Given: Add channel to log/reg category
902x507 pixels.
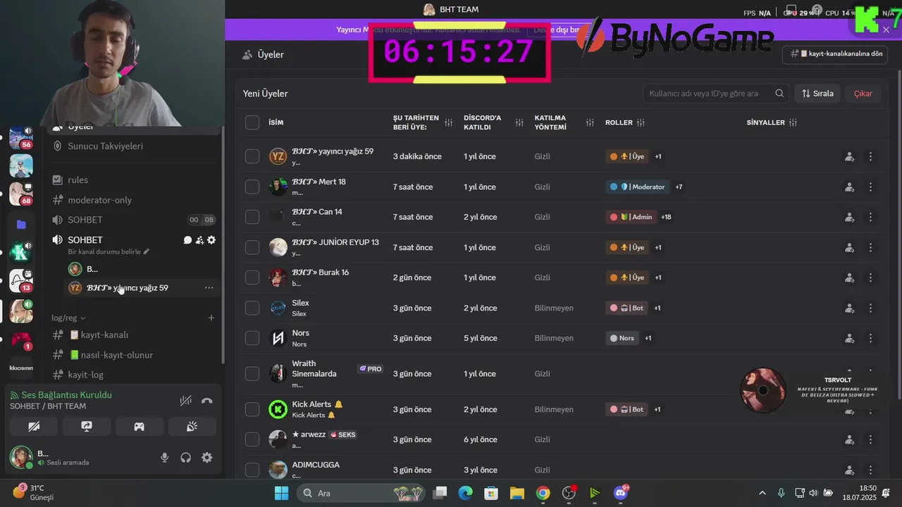Looking at the screenshot, I should click(211, 318).
